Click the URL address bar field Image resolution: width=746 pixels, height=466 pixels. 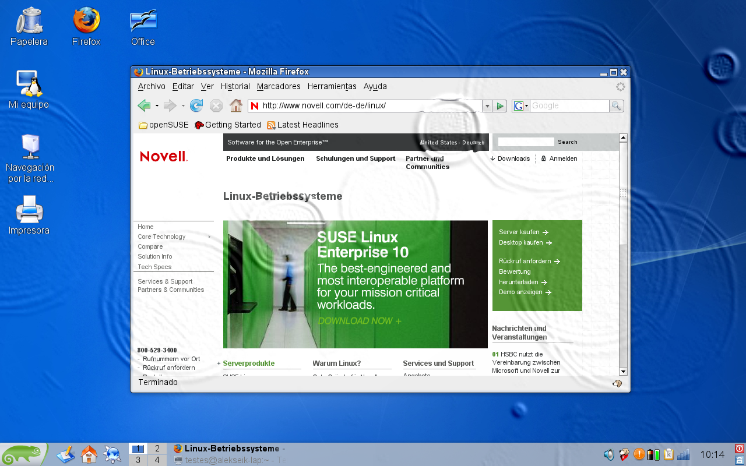[365, 106]
